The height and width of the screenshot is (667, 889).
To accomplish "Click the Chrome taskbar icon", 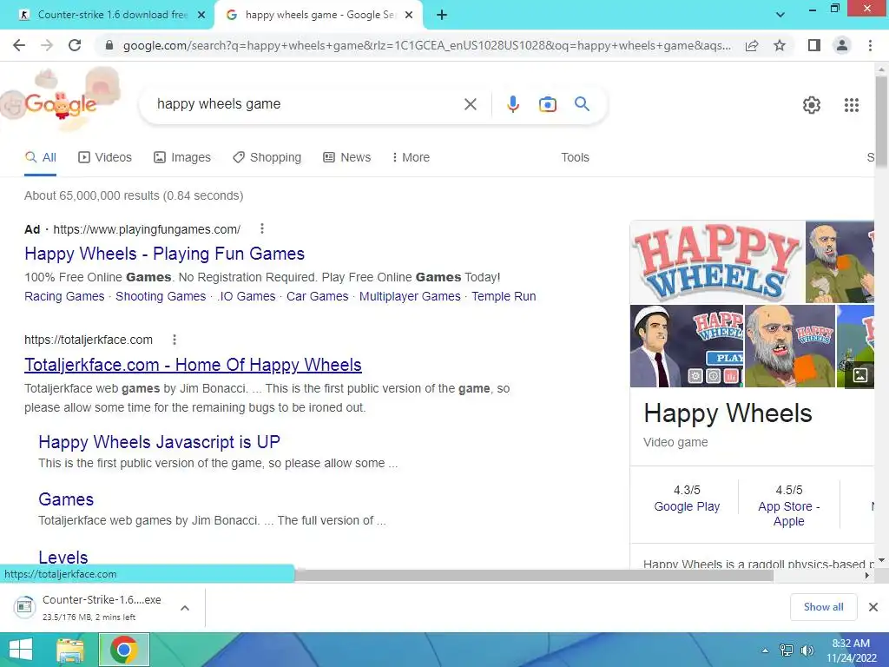I will (x=124, y=650).
